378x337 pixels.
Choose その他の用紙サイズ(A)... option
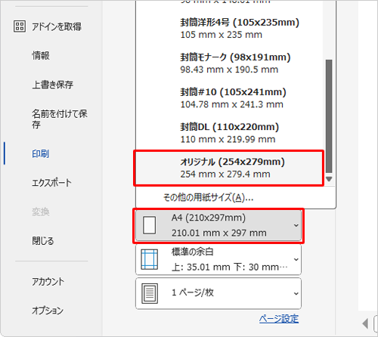[208, 197]
